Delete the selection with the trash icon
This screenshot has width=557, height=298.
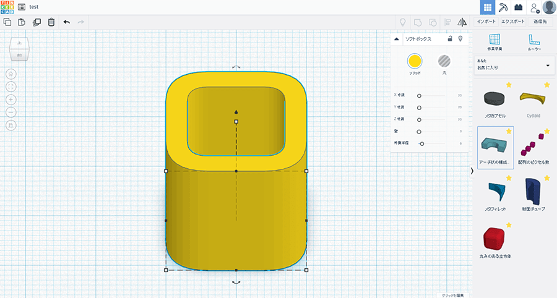click(x=51, y=22)
